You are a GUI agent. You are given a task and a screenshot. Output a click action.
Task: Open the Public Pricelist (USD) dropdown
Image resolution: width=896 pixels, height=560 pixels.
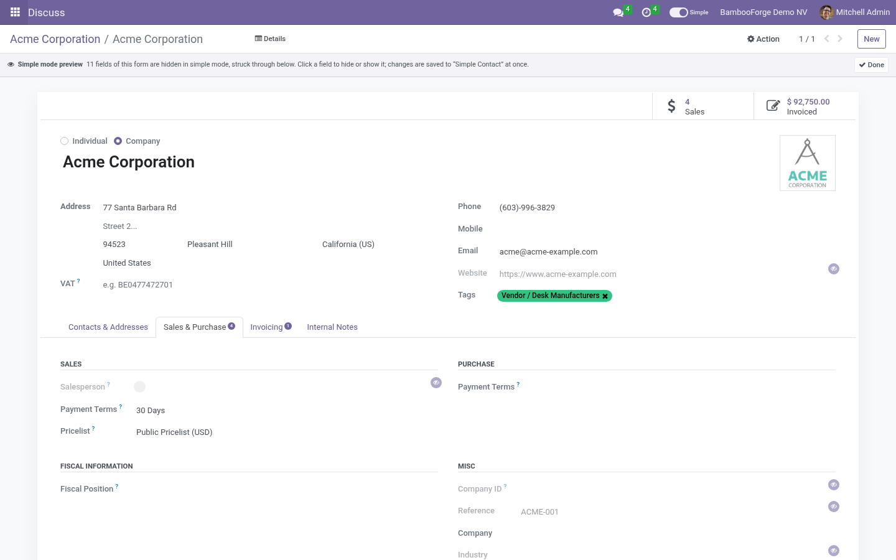click(286, 432)
